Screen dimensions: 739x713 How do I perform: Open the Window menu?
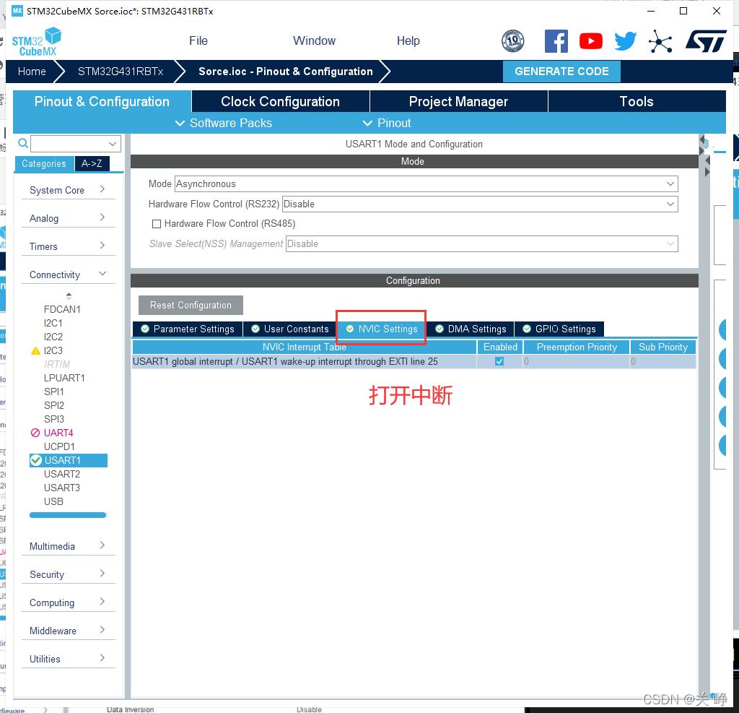pos(315,41)
